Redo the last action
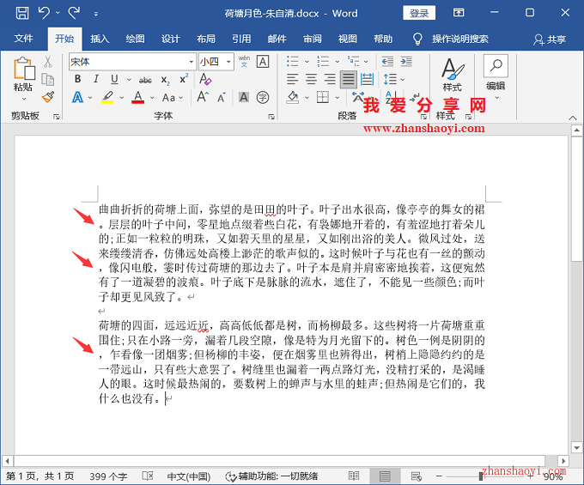Image resolution: width=584 pixels, height=485 pixels. tap(74, 13)
